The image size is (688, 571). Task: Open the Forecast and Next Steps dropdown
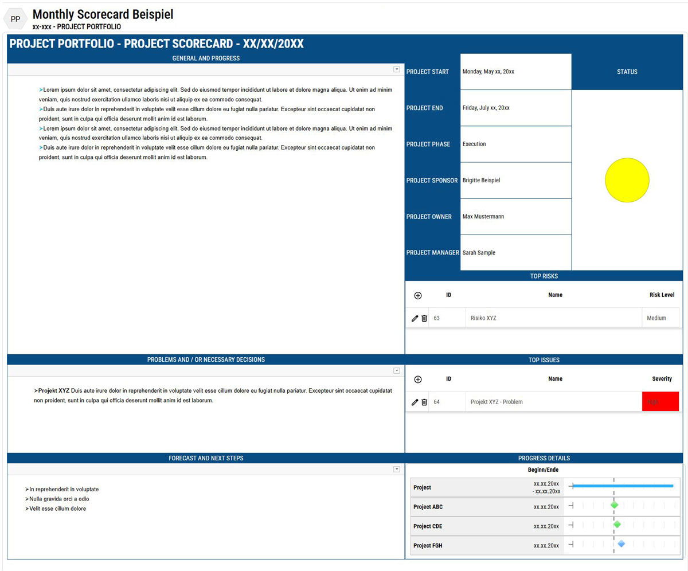tap(396, 470)
